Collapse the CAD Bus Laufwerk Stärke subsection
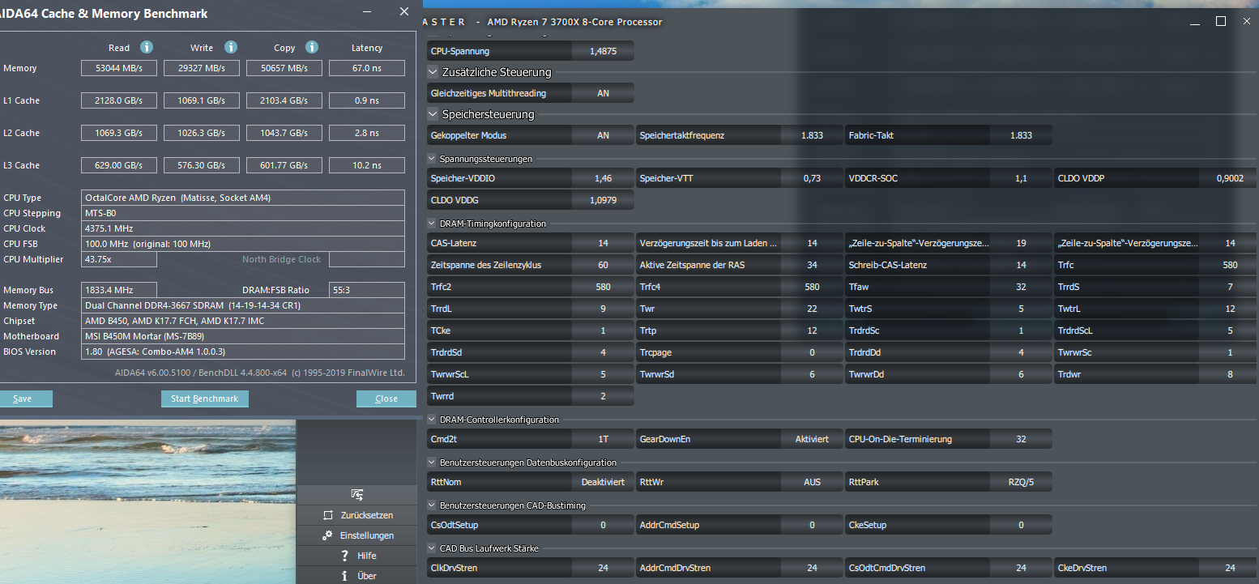Image resolution: width=1259 pixels, height=584 pixels. click(x=432, y=548)
